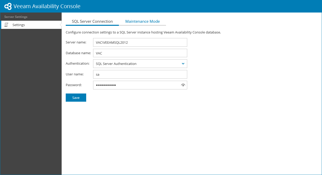
Task: Open the Authentication dropdown arrow
Action: coord(183,64)
